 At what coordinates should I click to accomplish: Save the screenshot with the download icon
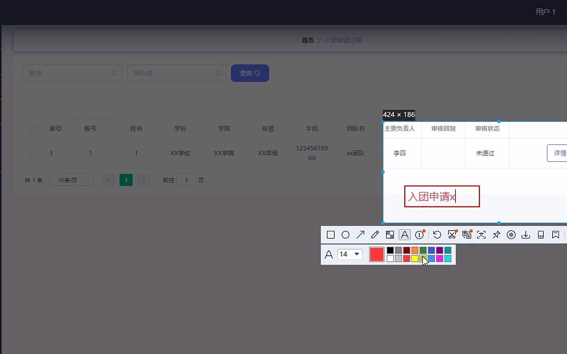coord(526,235)
